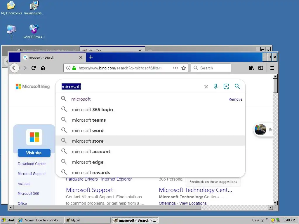Image resolution: width=299 pixels, height=224 pixels.
Task: Select WinCDEmu-4.1 desktop icon
Action: [34, 32]
